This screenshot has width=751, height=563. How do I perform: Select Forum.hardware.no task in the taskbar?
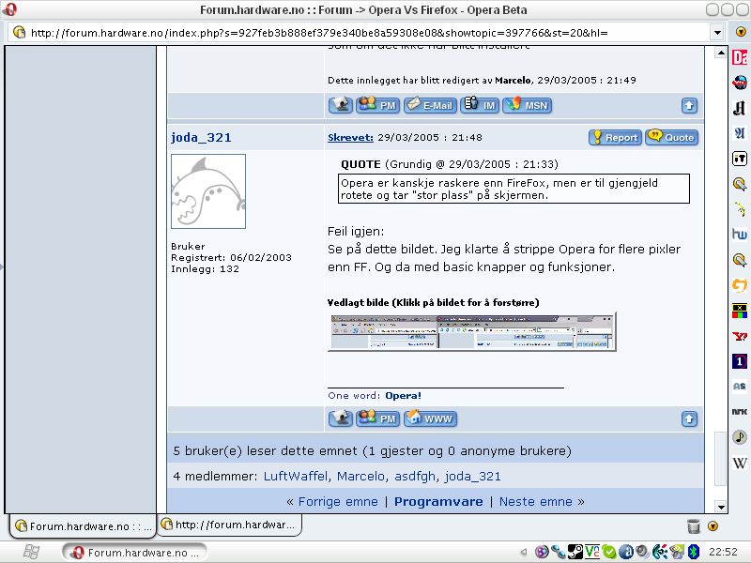pyautogui.click(x=134, y=553)
